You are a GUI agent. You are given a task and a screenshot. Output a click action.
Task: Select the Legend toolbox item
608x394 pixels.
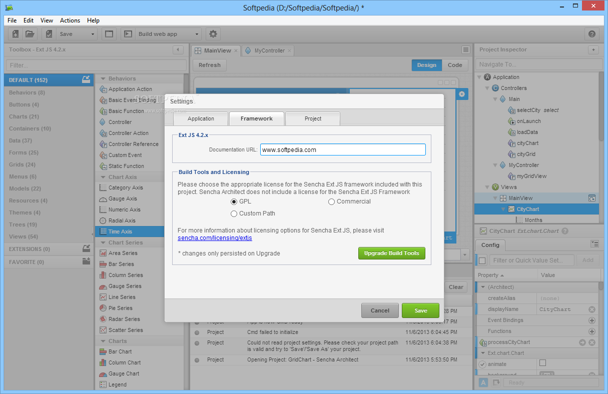(118, 384)
